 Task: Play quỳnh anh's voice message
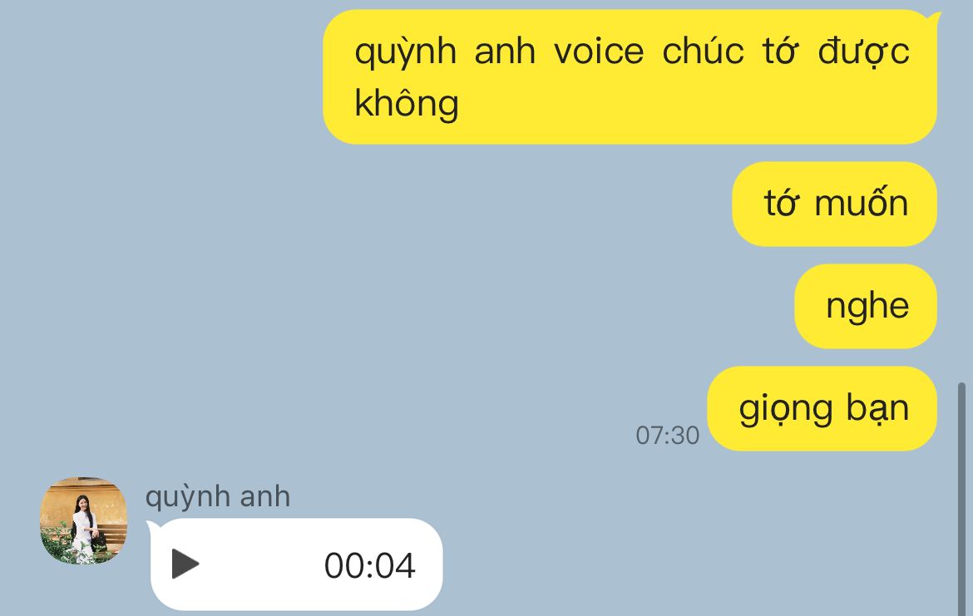pyautogui.click(x=185, y=564)
